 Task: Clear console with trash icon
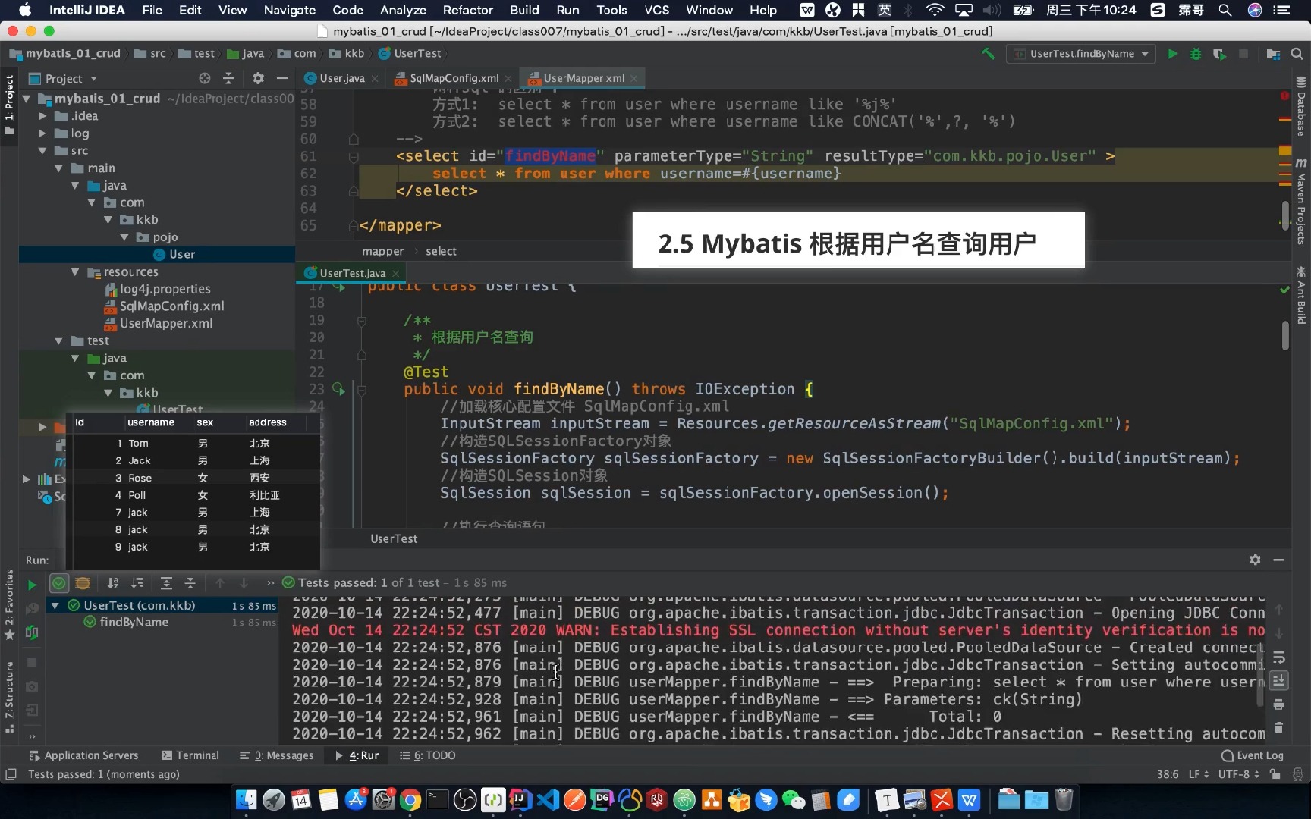[x=1279, y=728]
